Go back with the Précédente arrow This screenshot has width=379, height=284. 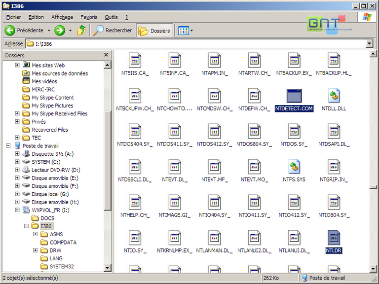(x=10, y=31)
